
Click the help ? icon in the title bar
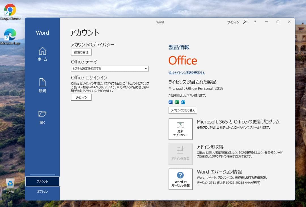pos(255,22)
